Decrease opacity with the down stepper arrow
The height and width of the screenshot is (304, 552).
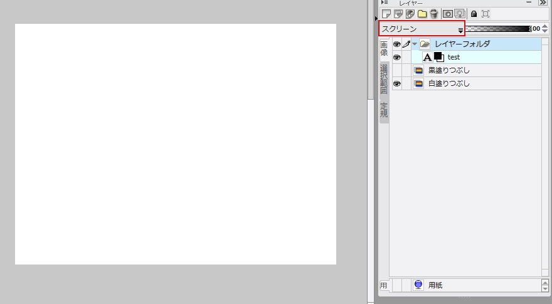[545, 31]
